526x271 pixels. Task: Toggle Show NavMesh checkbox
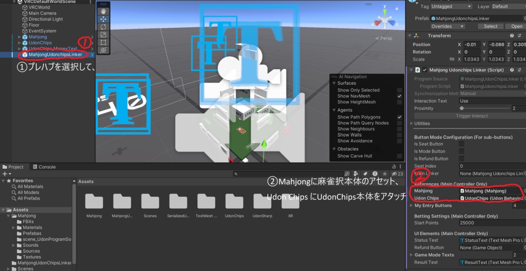399,96
